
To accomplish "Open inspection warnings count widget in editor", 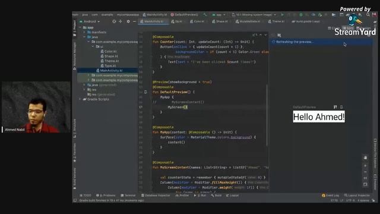I will [x=255, y=35].
